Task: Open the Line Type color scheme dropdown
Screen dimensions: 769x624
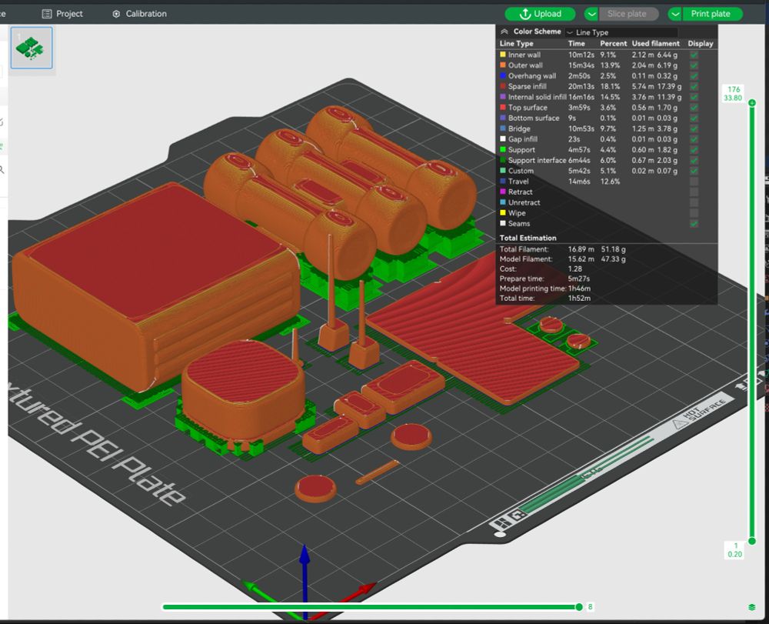Action: [621, 32]
